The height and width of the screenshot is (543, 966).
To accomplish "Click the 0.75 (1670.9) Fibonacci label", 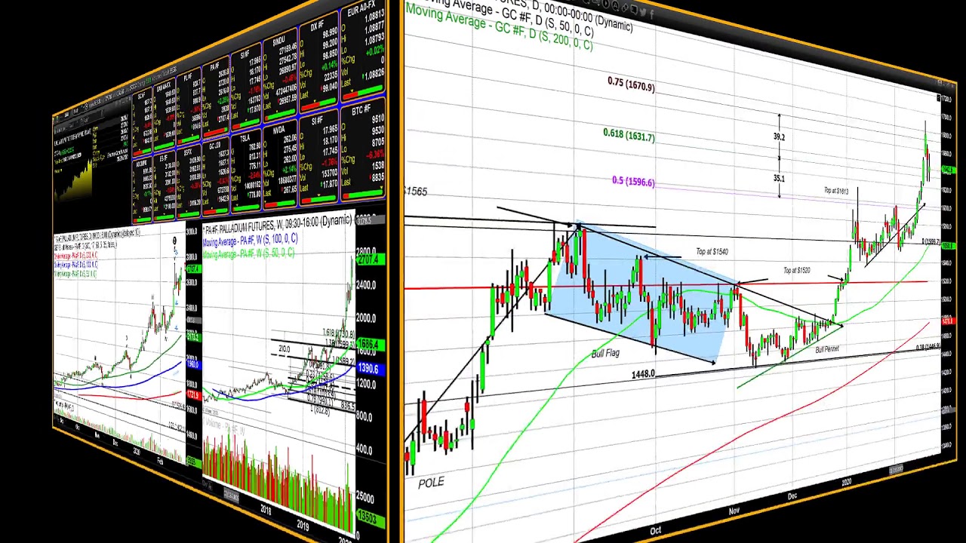I will (632, 84).
